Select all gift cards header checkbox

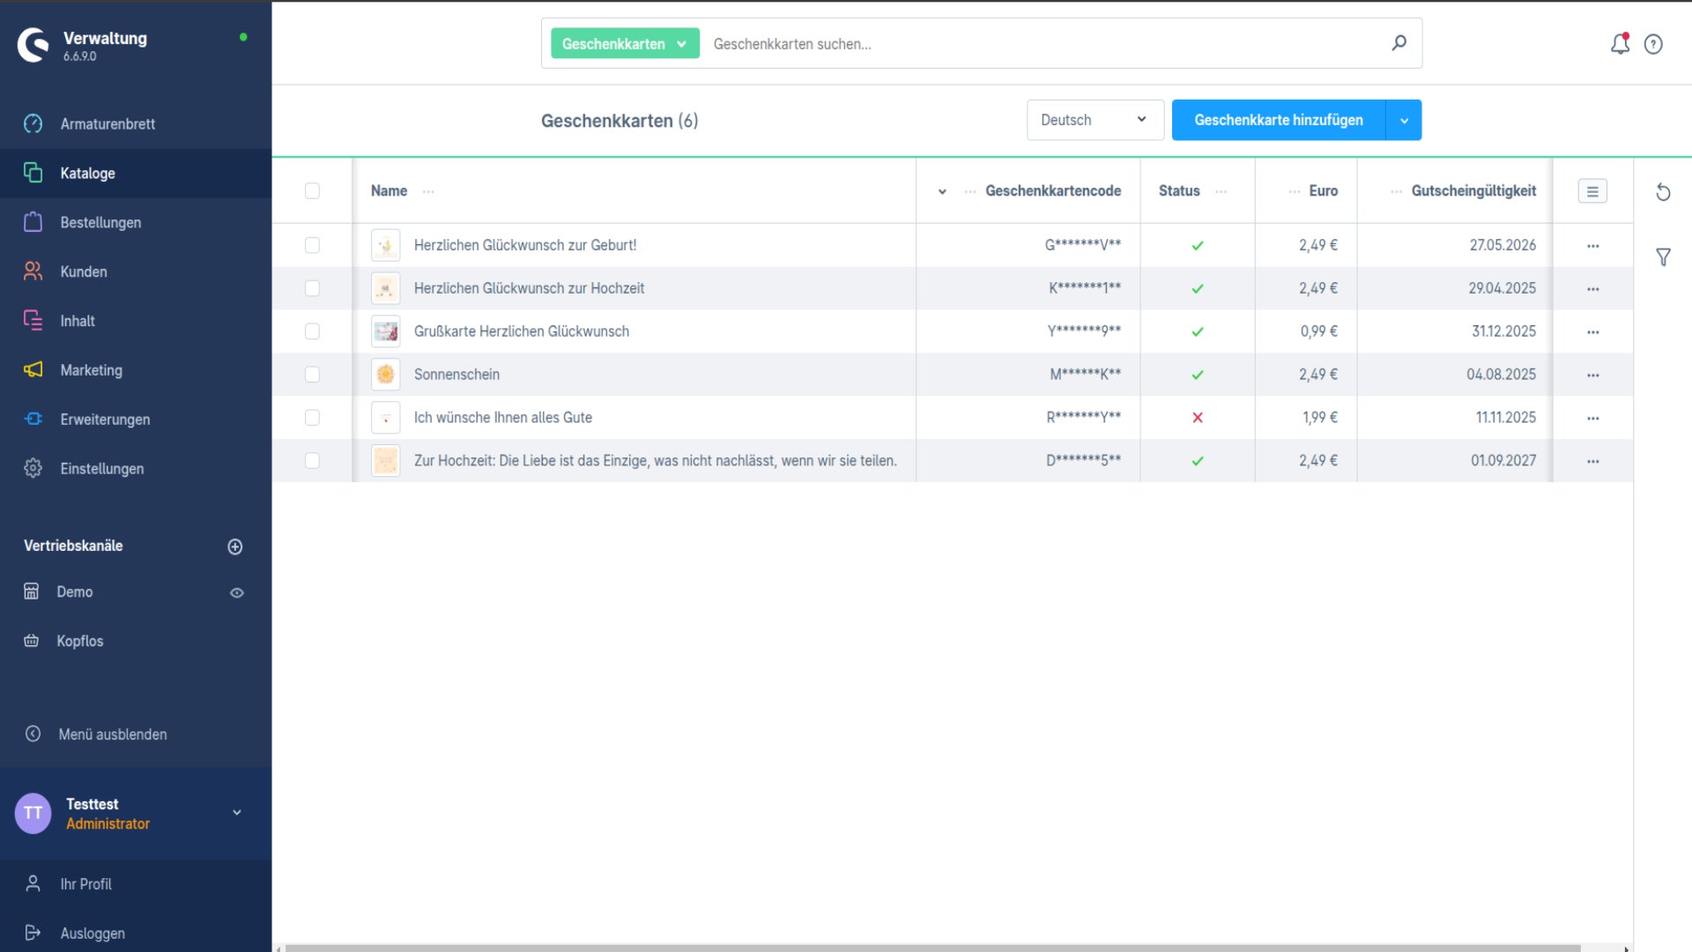click(312, 191)
